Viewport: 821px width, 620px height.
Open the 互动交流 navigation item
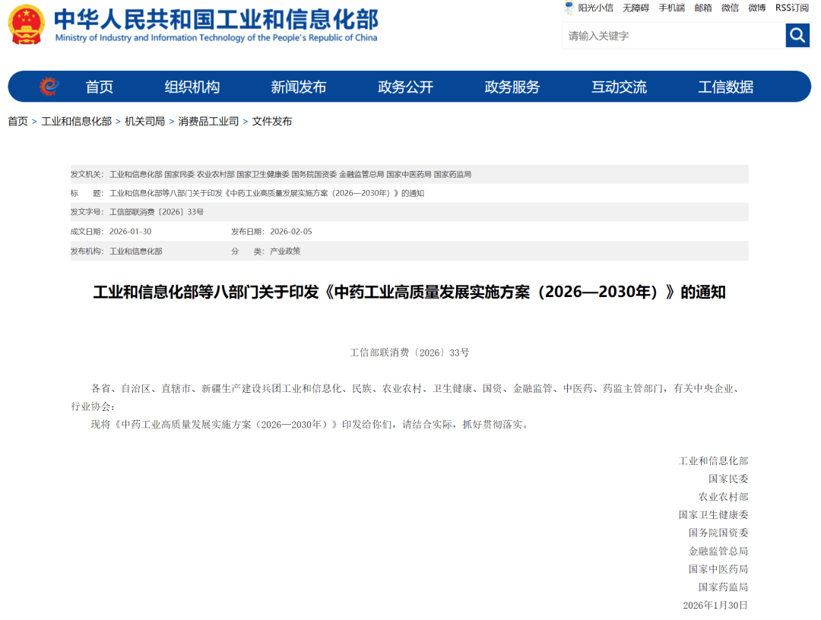click(x=619, y=87)
